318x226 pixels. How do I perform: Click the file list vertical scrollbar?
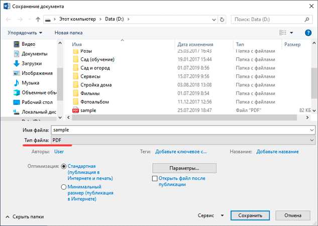pos(313,80)
